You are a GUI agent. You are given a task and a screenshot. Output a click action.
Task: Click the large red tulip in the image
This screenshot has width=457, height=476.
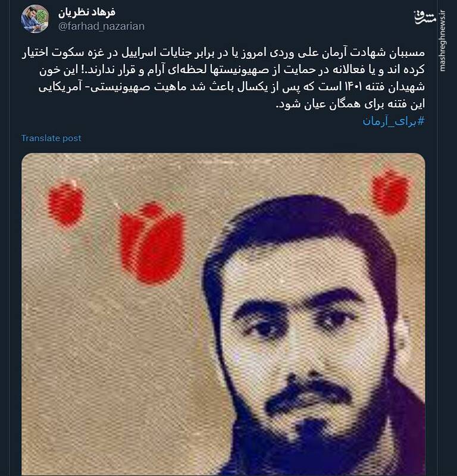152,243
